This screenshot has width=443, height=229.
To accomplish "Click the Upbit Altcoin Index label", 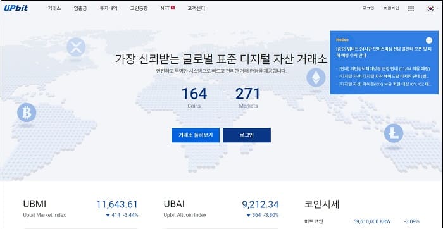I will point(185,215).
